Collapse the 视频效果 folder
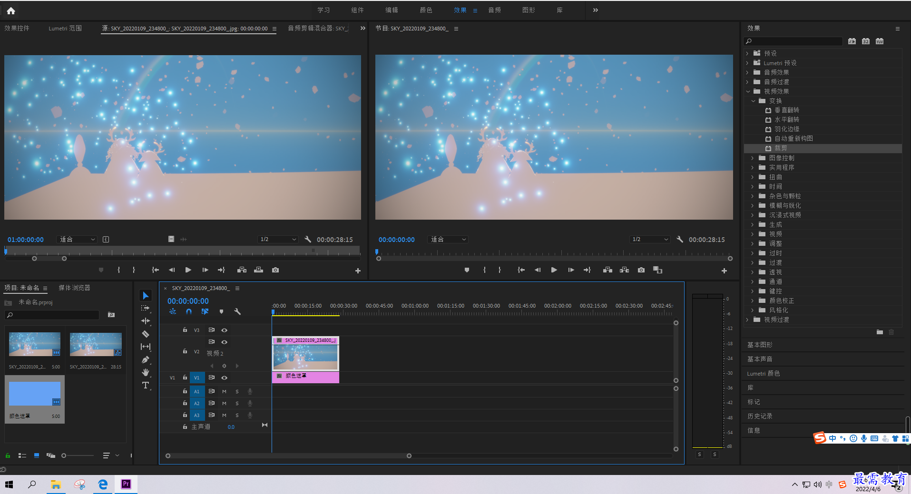Image resolution: width=911 pixels, height=494 pixels. click(747, 91)
